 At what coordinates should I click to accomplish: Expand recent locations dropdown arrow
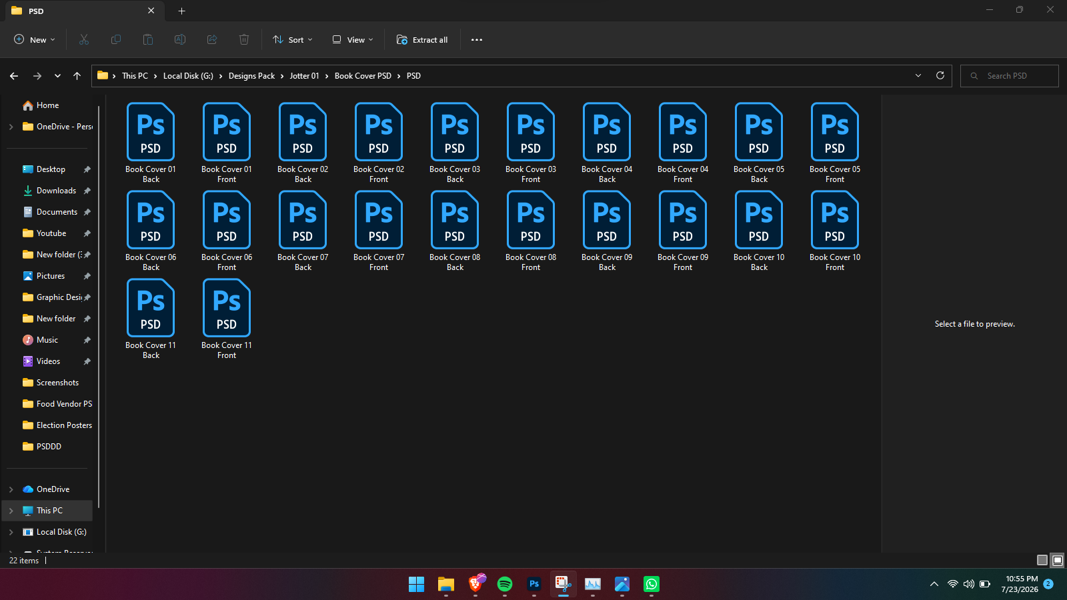(x=58, y=76)
